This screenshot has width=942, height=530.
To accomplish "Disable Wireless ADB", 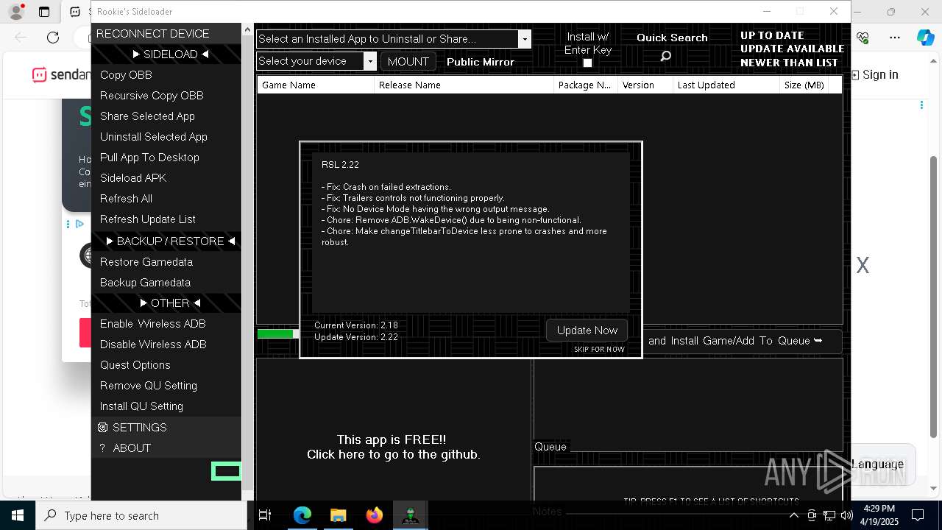I will [166, 344].
